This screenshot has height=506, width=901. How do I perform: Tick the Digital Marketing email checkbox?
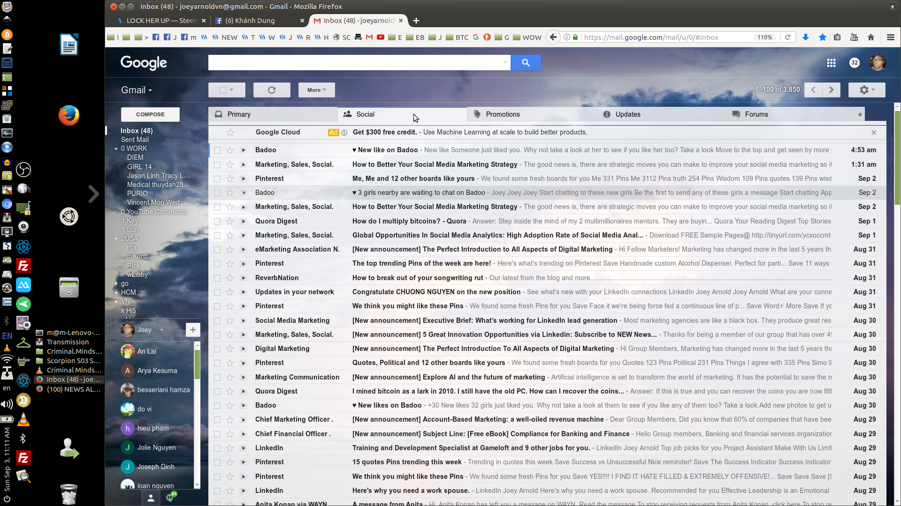point(217,349)
